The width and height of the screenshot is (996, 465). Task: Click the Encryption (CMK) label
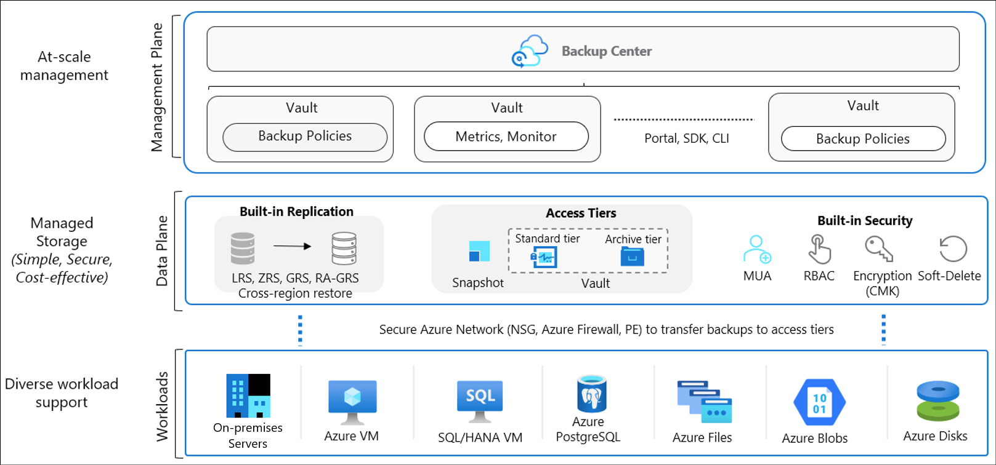click(x=883, y=284)
